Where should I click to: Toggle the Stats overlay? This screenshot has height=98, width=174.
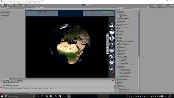(108, 9)
